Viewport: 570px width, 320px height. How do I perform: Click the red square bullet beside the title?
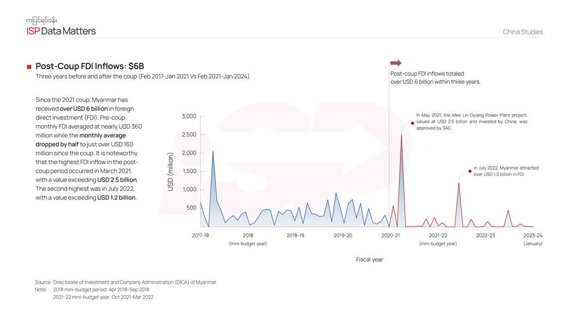click(x=29, y=67)
